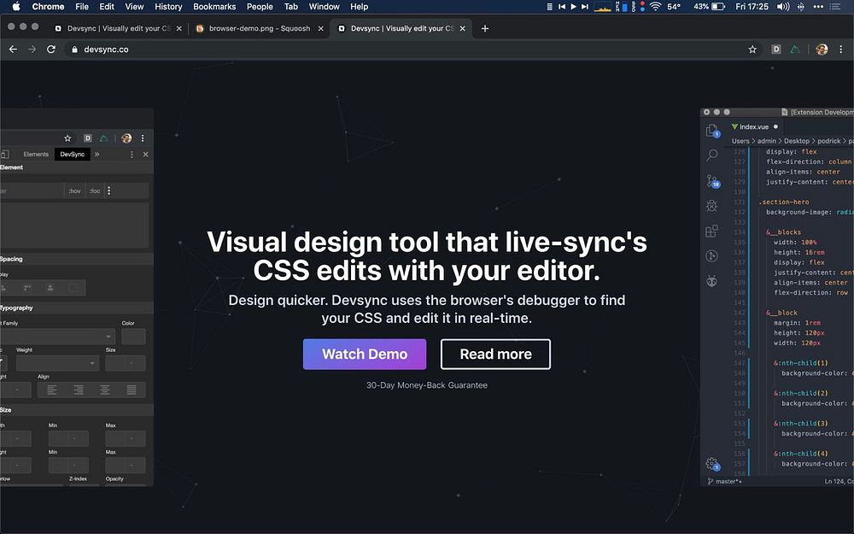Click the top-row Max size input
The height and width of the screenshot is (534, 854).
click(x=126, y=438)
